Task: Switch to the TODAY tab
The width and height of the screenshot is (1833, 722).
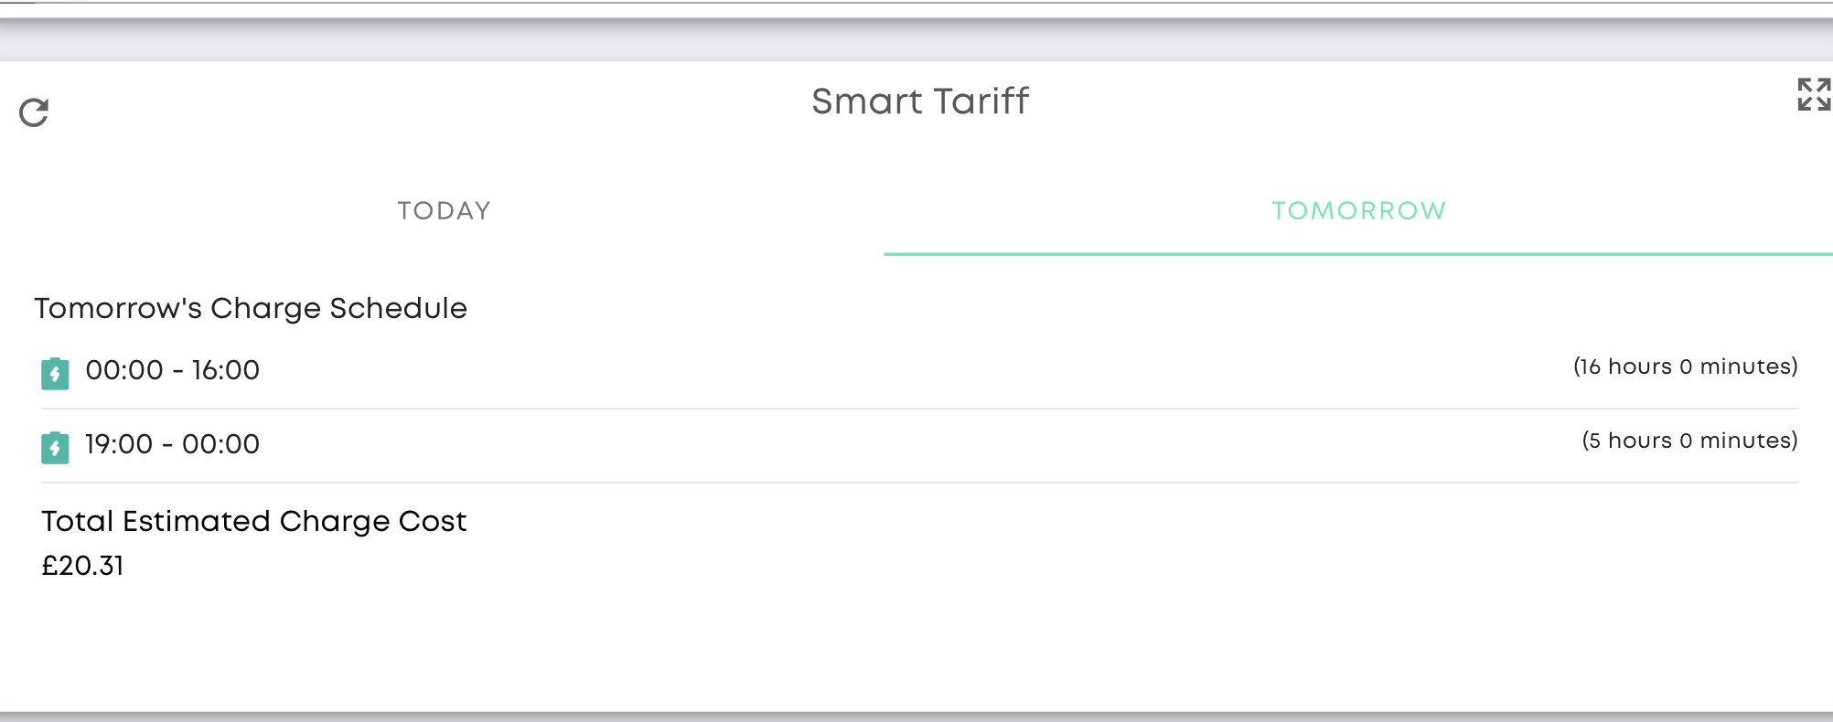Action: click(x=444, y=211)
